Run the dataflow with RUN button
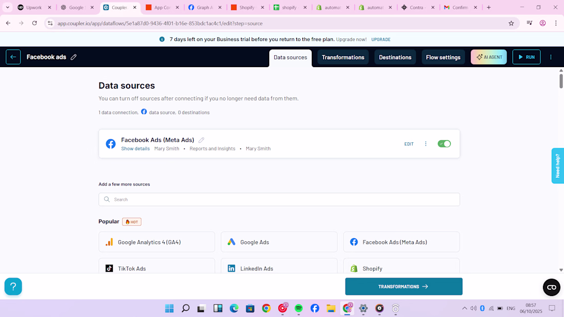The image size is (564, 317). [x=526, y=57]
